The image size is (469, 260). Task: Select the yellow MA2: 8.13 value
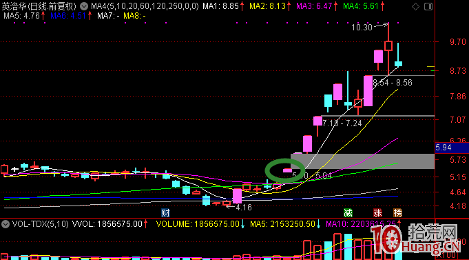[x=267, y=6]
